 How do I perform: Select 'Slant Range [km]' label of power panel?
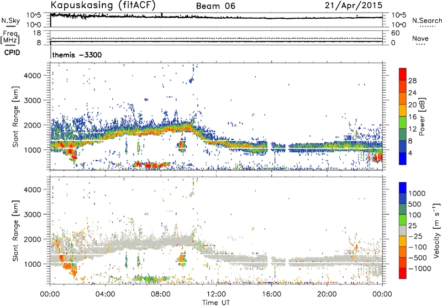[x=15, y=117]
